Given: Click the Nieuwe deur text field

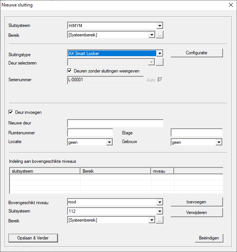Looking at the screenshot, I should tap(115, 123).
